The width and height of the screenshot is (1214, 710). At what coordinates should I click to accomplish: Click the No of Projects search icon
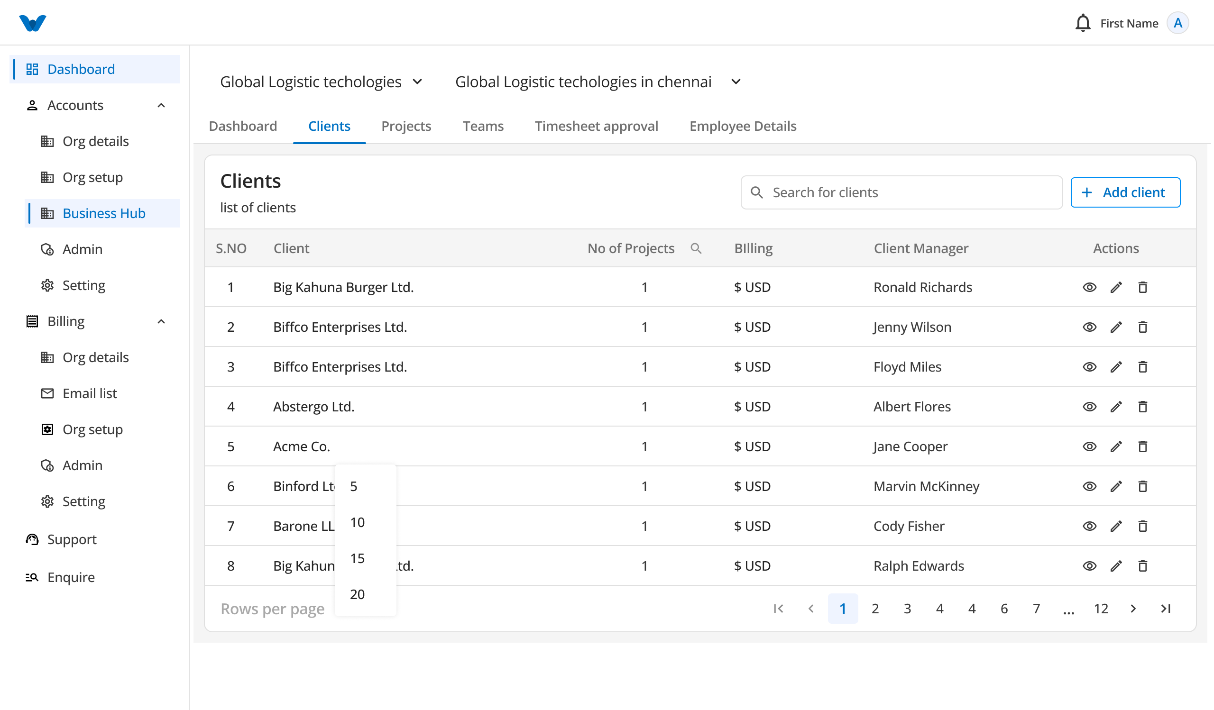click(696, 248)
